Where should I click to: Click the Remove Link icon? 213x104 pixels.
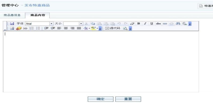(172, 23)
